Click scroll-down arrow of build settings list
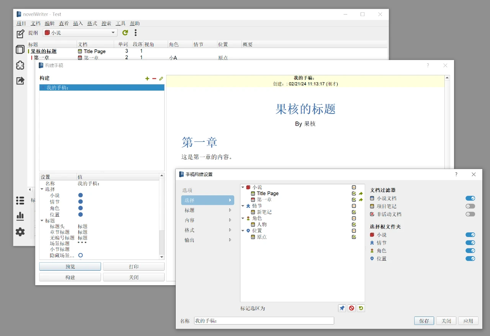 coord(162,257)
